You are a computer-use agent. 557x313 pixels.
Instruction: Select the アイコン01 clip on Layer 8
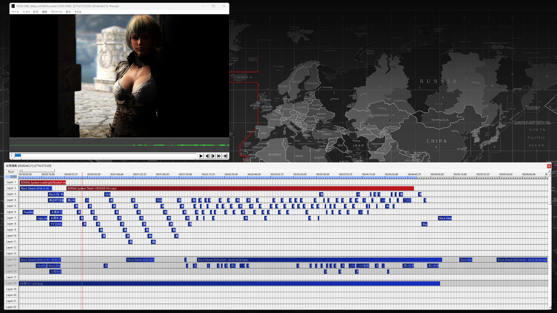(56, 224)
